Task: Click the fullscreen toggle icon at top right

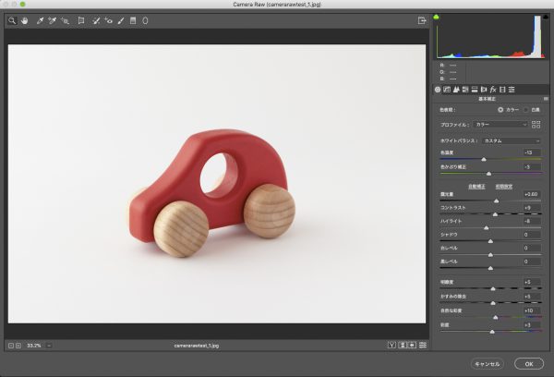Action: 423,19
